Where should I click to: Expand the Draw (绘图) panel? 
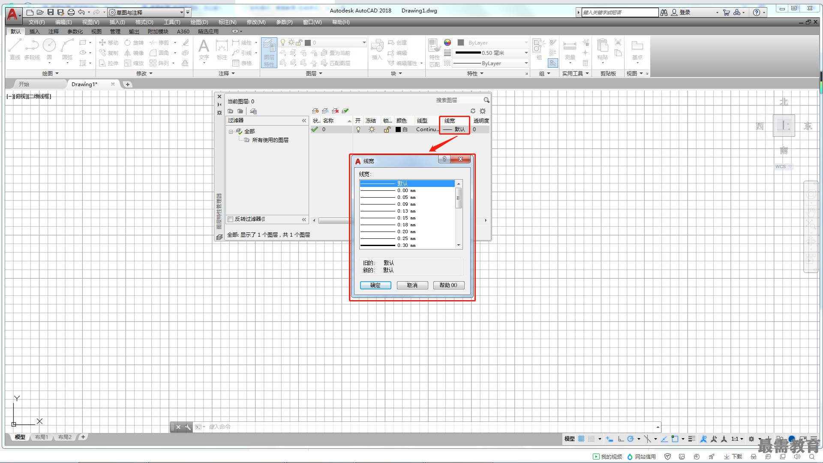point(50,73)
